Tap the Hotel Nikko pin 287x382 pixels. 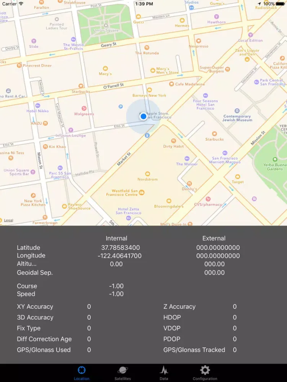point(38,105)
